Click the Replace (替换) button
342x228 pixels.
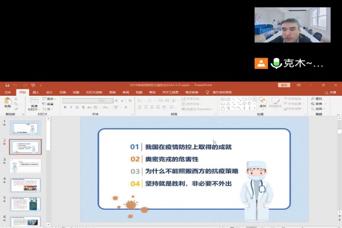(x=319, y=103)
